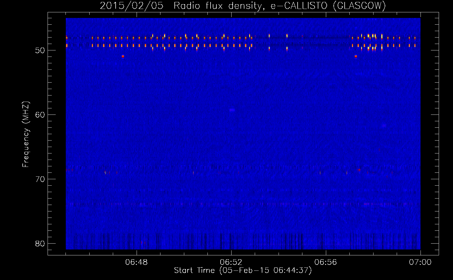The image size is (453, 280).
Task: Click the 50 frequency tick label
Action: click(x=40, y=50)
